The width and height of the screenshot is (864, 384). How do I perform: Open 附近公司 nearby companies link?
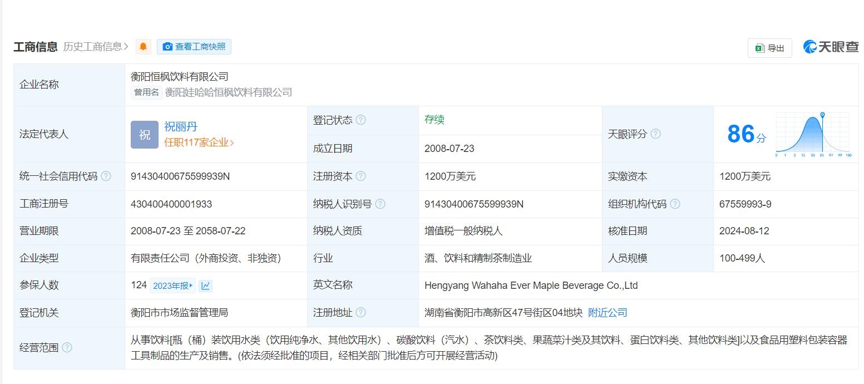(608, 313)
